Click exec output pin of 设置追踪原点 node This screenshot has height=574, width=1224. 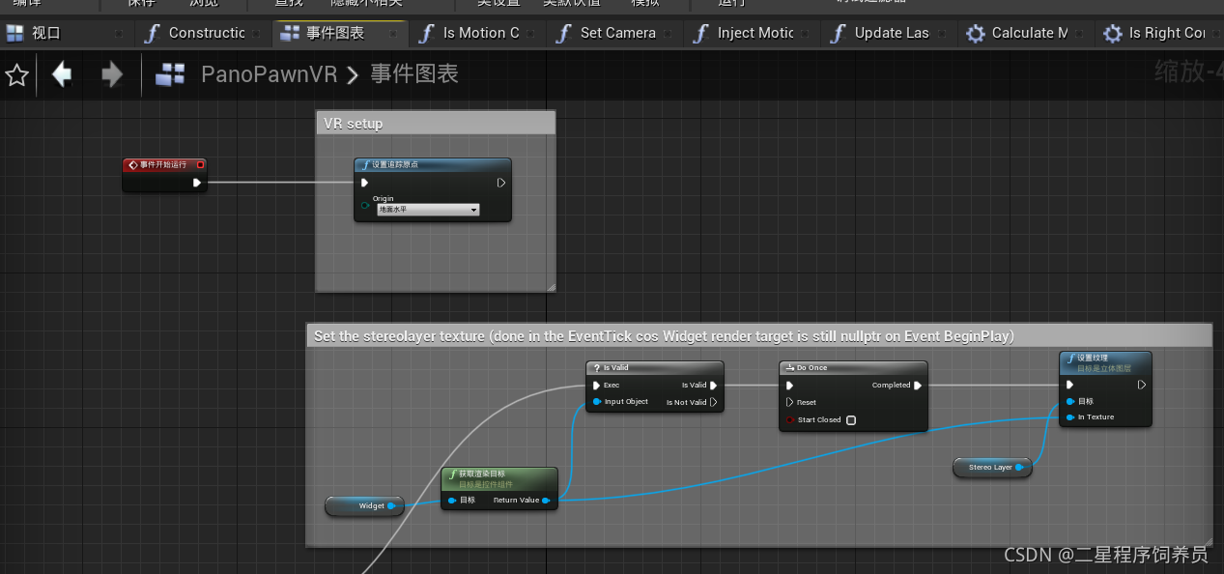pyautogui.click(x=501, y=183)
